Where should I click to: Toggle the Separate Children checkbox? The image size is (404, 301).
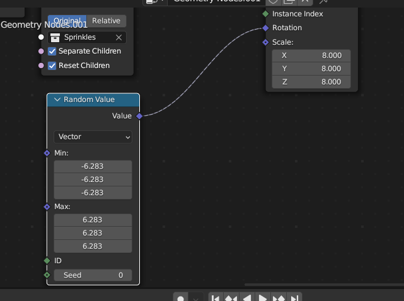[52, 51]
